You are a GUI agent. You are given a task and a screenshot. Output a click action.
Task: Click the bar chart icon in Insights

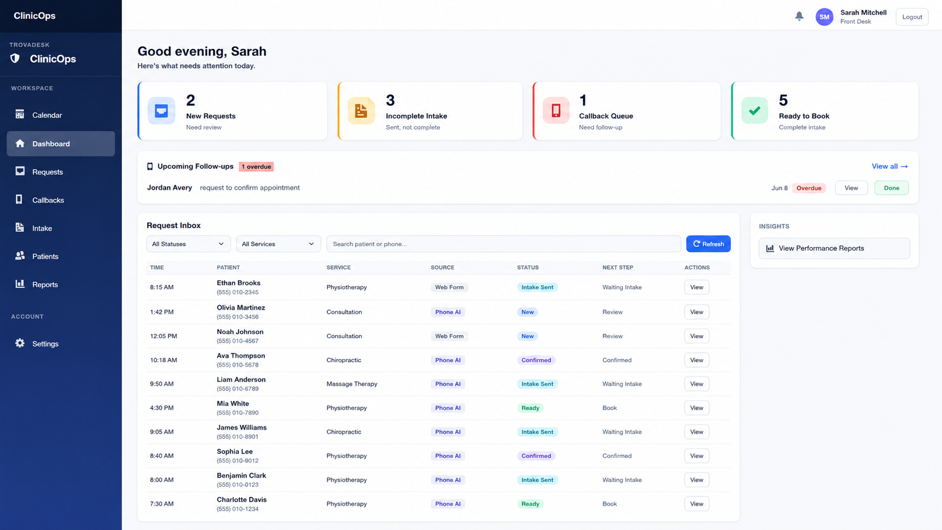(770, 248)
